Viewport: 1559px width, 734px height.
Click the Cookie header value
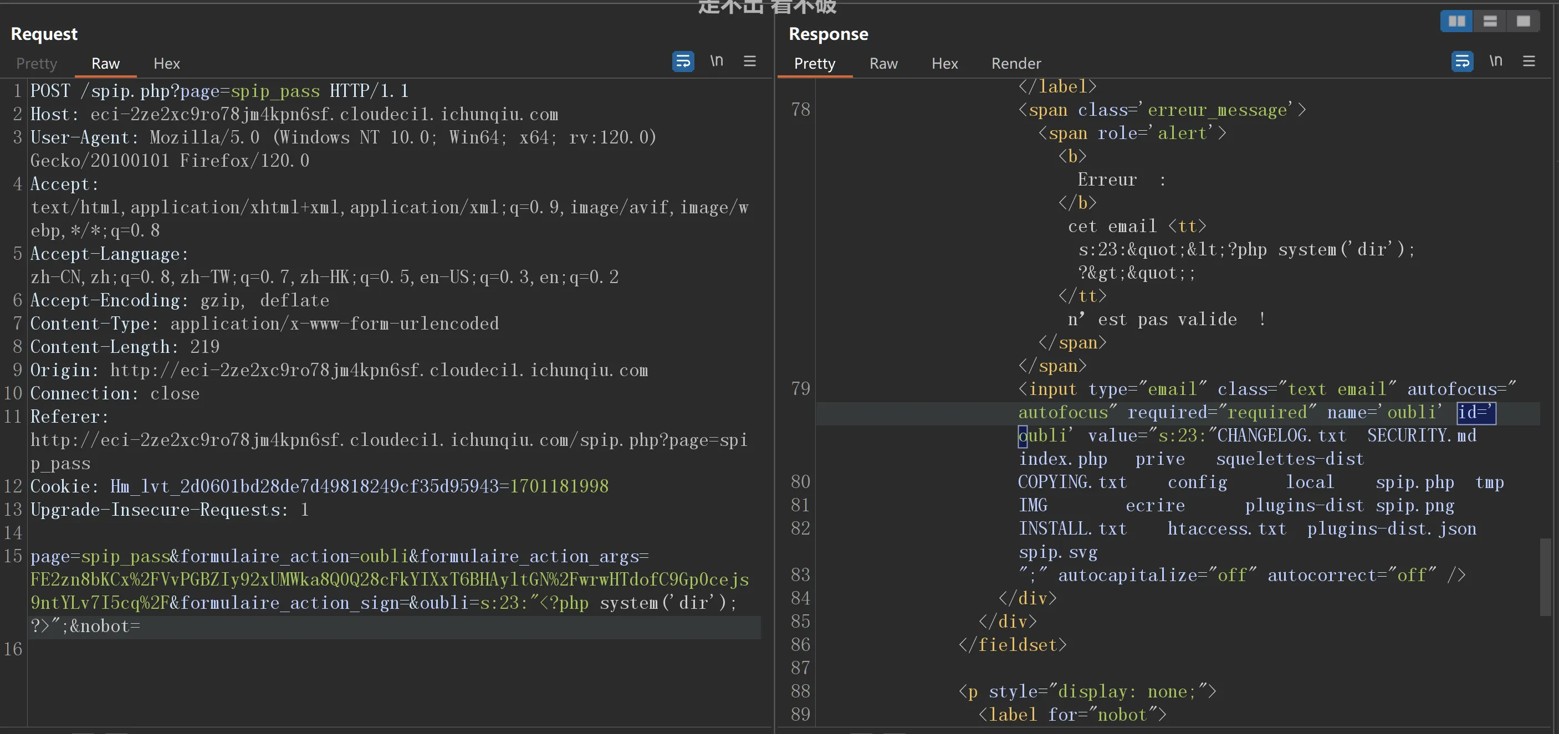click(359, 486)
